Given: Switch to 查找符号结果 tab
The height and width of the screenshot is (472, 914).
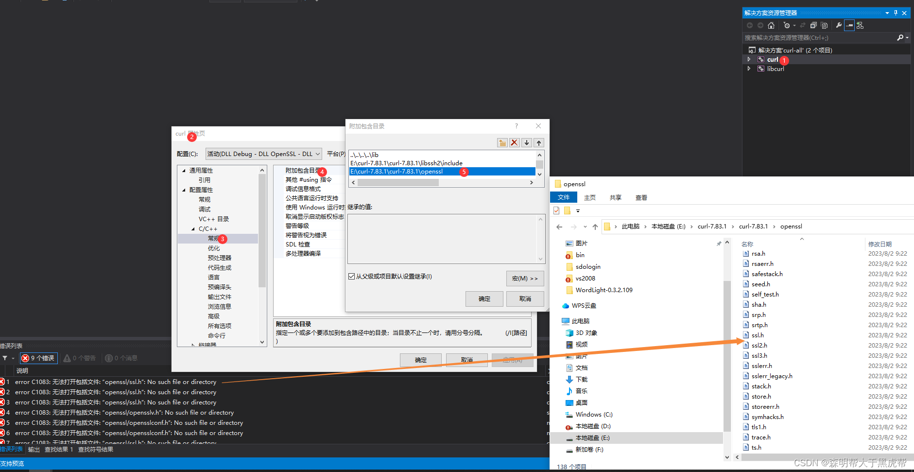Looking at the screenshot, I should (96, 450).
